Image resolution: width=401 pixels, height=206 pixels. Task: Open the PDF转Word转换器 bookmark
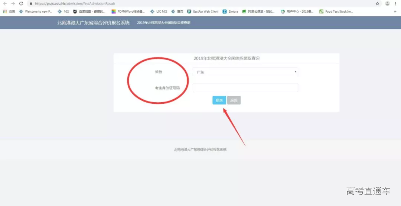[x=128, y=12]
